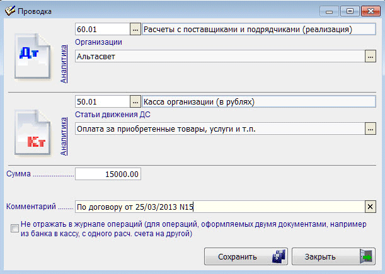Minimize the Проводка window

pyautogui.click(x=330, y=11)
